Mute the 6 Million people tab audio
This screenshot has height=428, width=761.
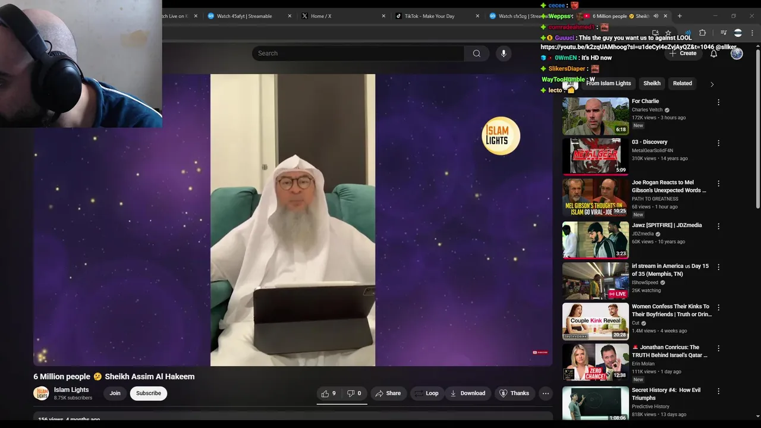pos(656,16)
